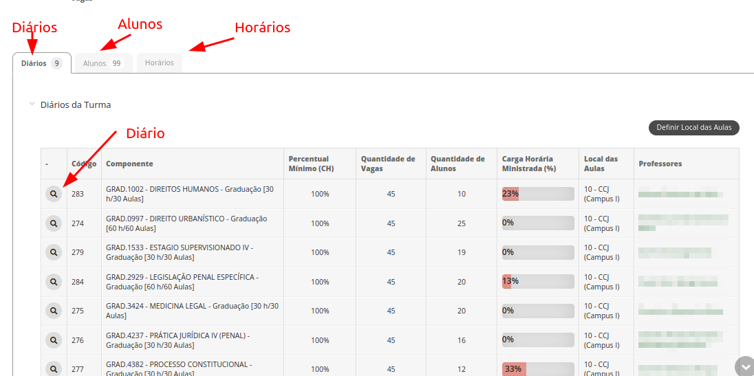This screenshot has width=754, height=376.
Task: Select the GRAD.4382 - PROCESSO CONSTITUCIONAL text
Action: tap(179, 369)
